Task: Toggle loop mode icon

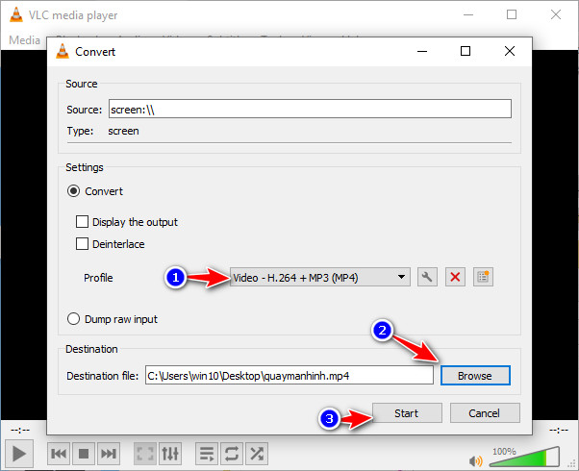Action: click(x=232, y=454)
